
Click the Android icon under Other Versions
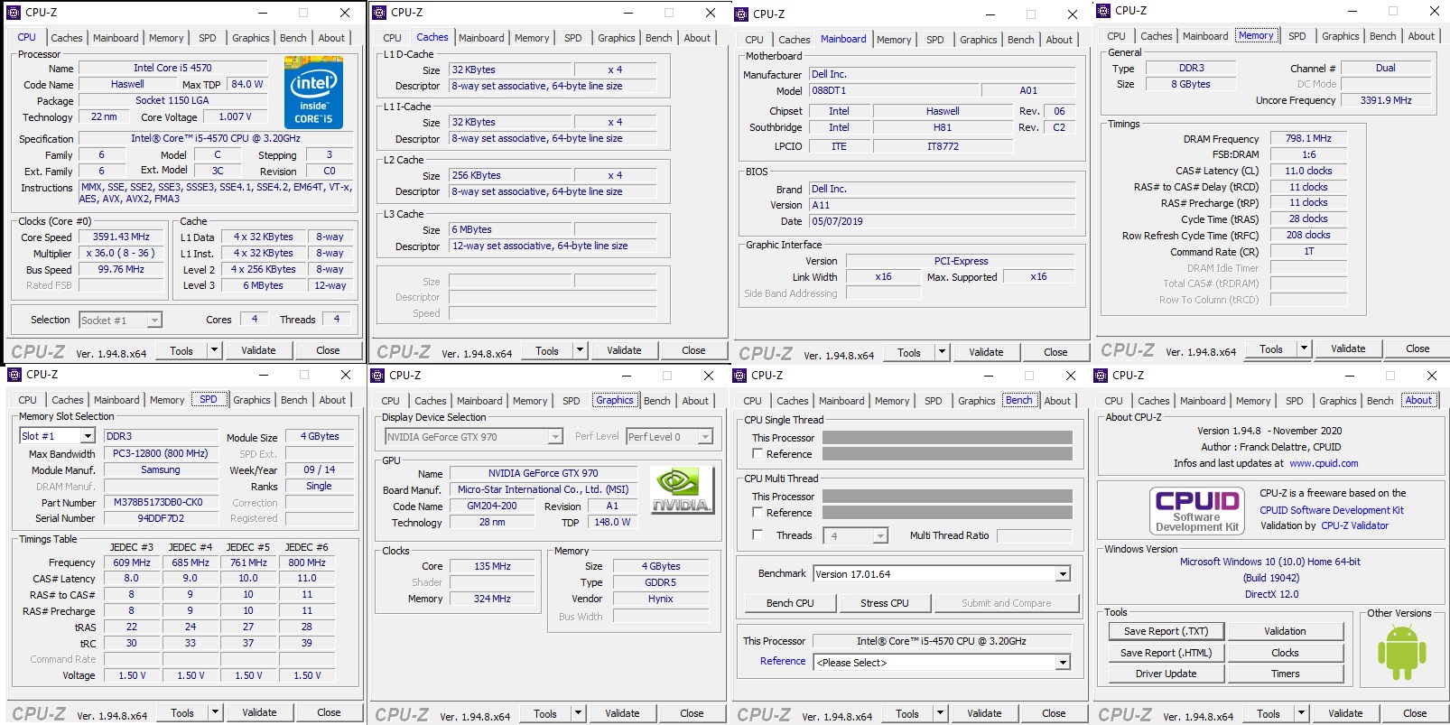[x=1401, y=652]
